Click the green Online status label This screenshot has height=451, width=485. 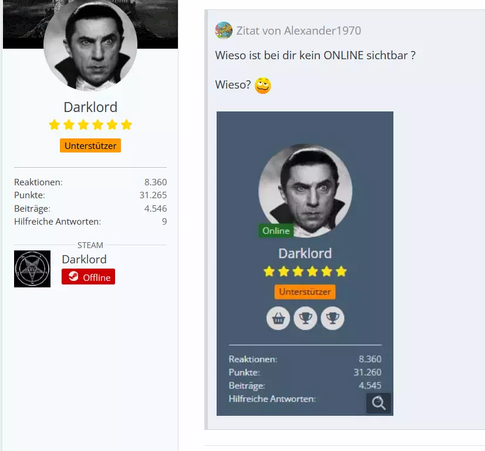click(x=276, y=230)
